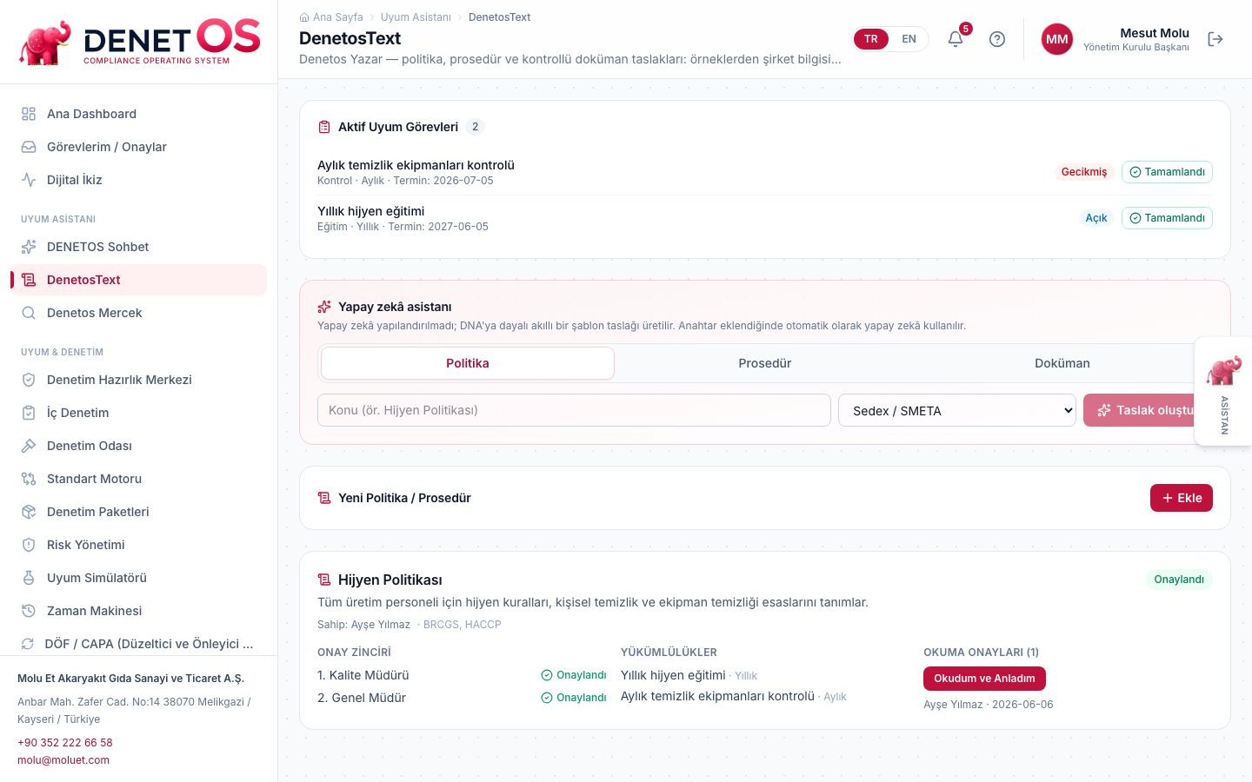Mark Yıllık hijyen eğitimi as Tamamlandı

(x=1167, y=218)
